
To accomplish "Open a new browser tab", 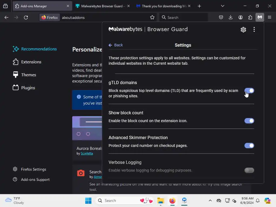I will 199,6.
